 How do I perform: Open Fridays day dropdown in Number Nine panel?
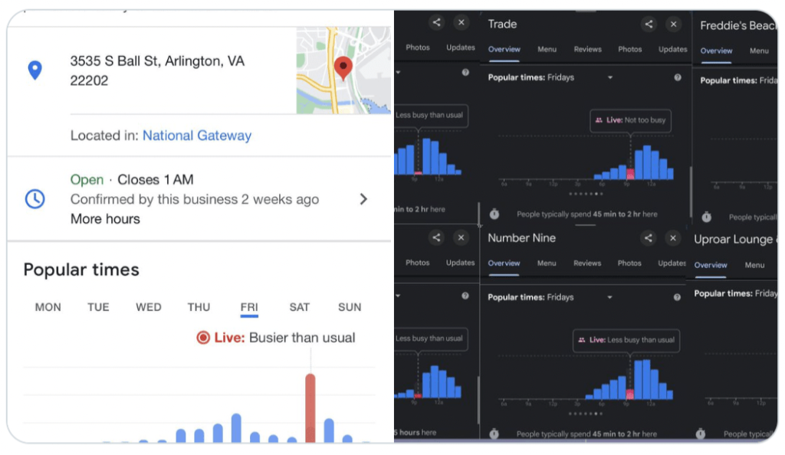pos(610,297)
